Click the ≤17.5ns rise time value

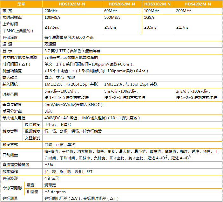click(x=52, y=27)
